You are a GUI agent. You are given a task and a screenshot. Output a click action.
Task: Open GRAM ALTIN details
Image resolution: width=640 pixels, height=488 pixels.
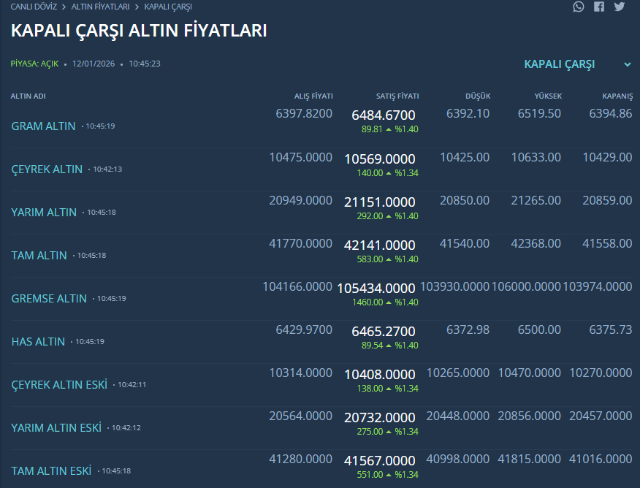tap(43, 126)
